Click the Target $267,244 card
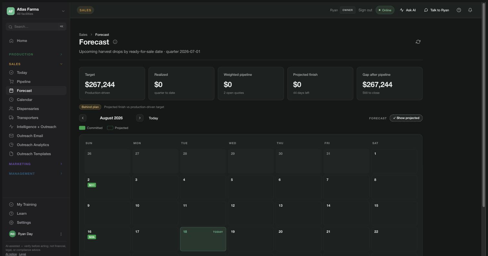The image size is (488, 256). [112, 84]
